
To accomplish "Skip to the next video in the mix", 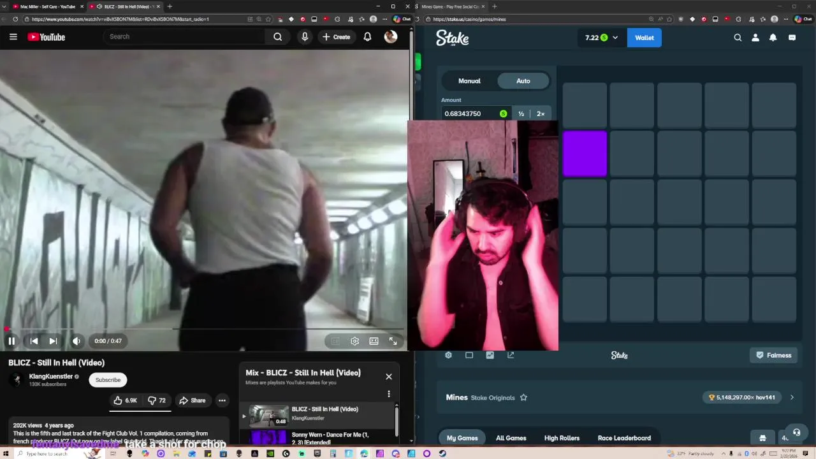I will [53, 341].
